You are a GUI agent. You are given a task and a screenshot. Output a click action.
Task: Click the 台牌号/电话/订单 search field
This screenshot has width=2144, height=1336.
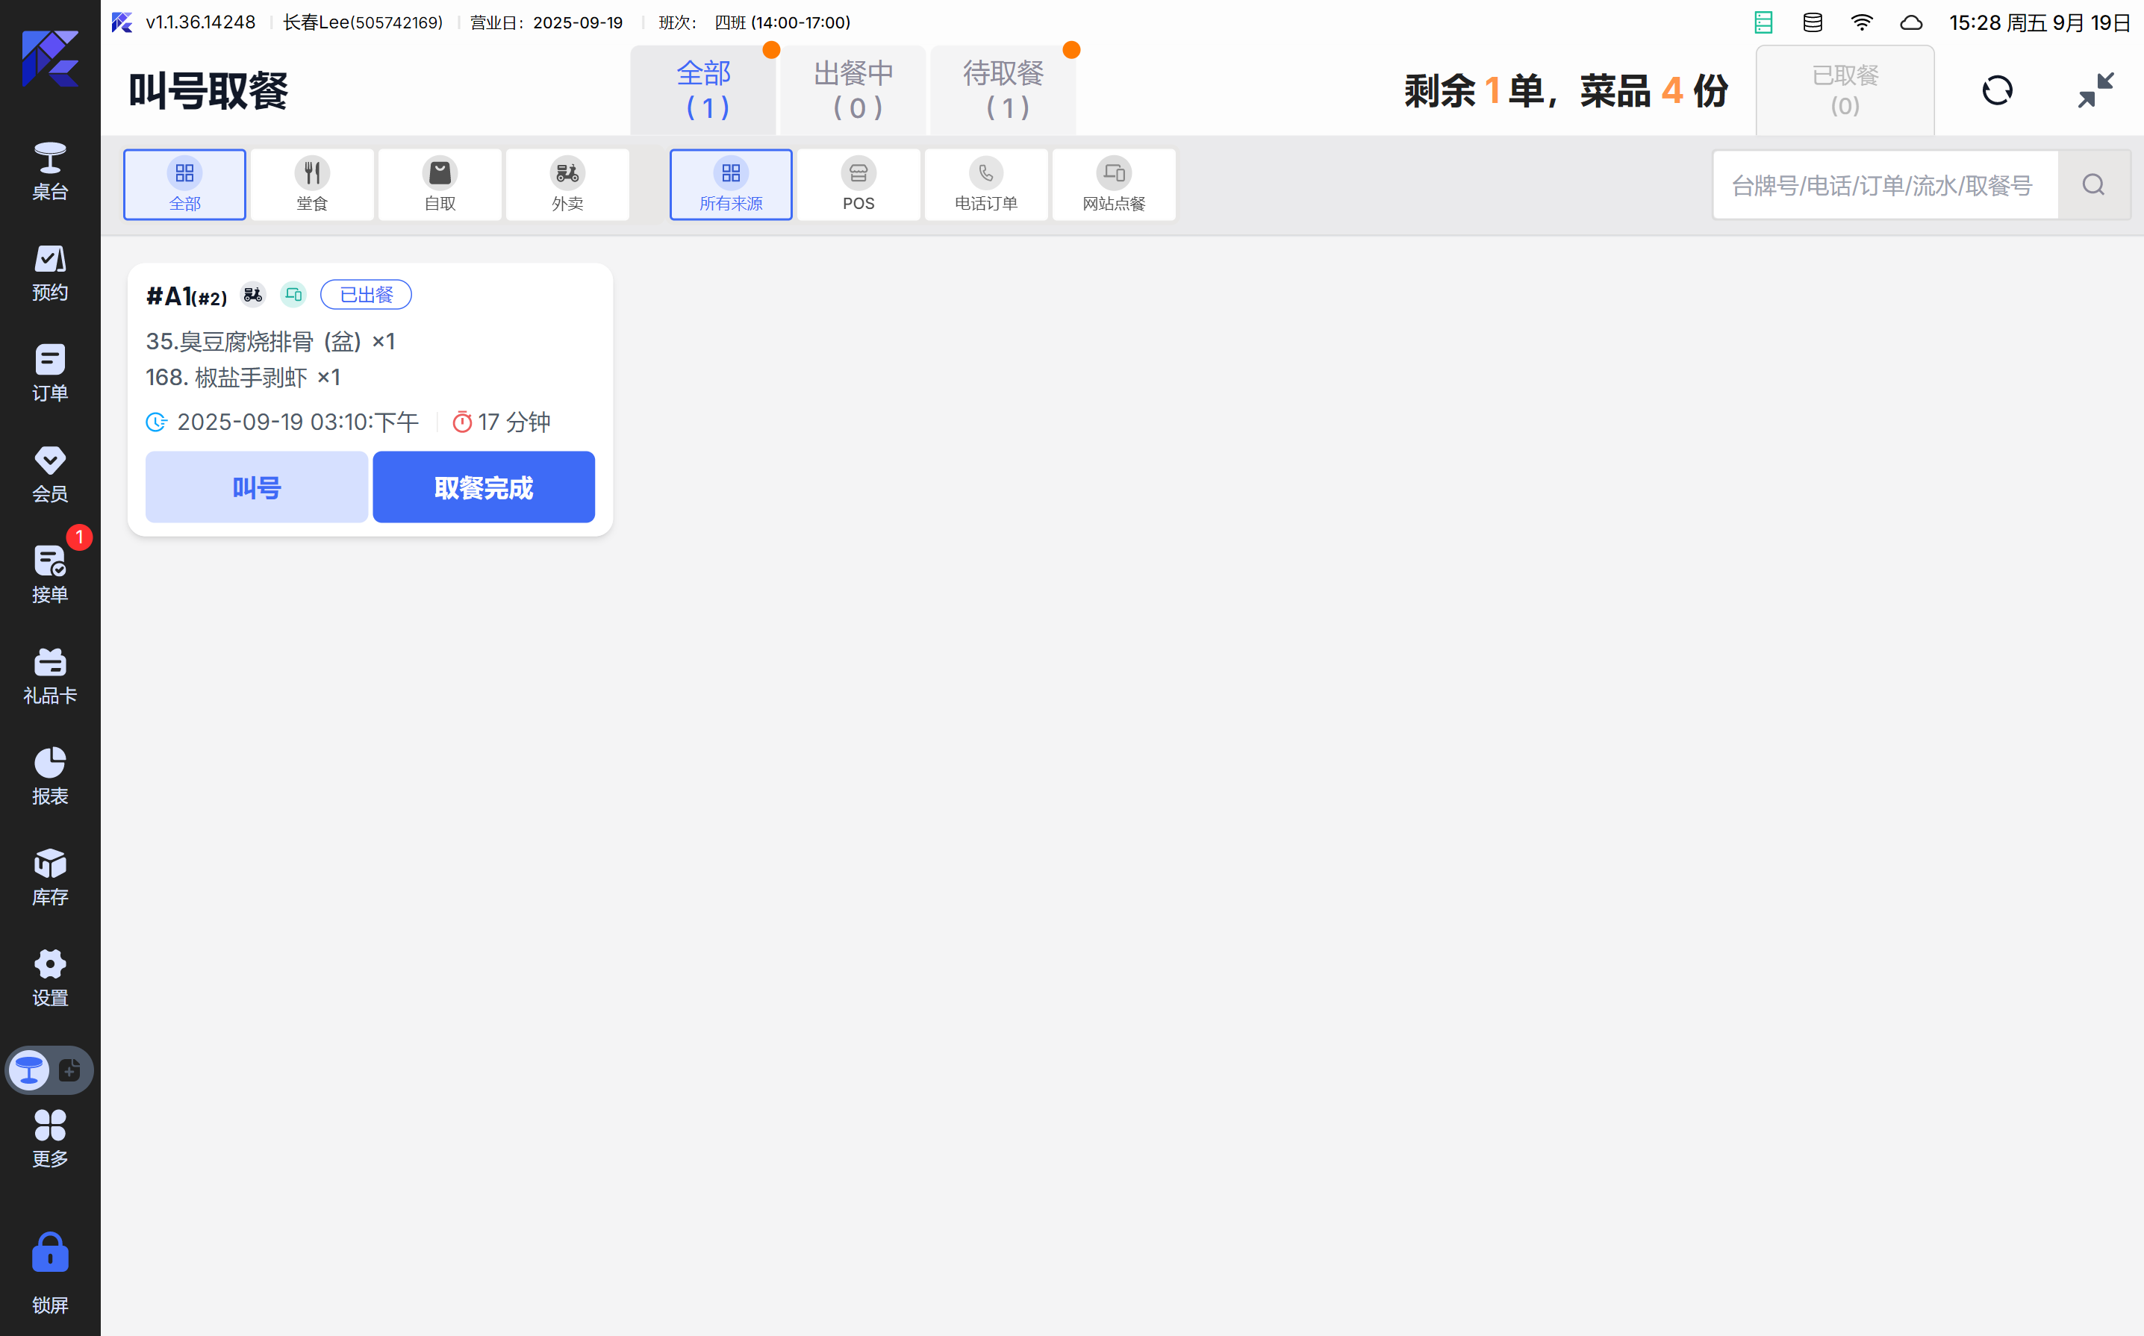tap(1884, 184)
